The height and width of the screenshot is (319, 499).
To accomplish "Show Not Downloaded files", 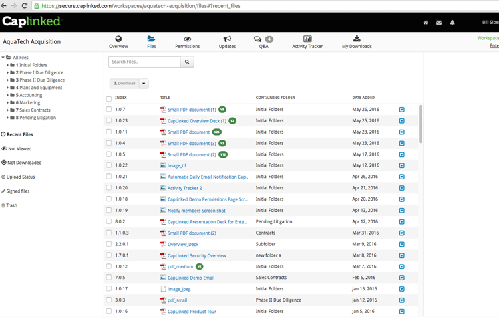I will pyautogui.click(x=21, y=163).
